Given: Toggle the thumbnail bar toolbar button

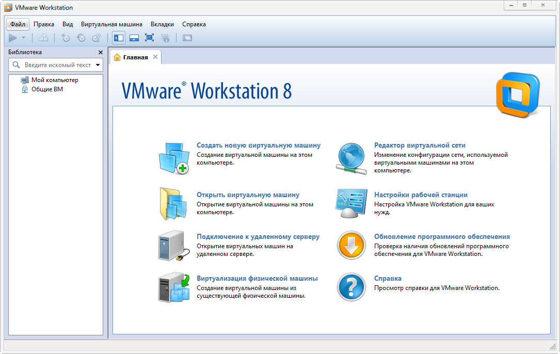Looking at the screenshot, I should click(134, 38).
